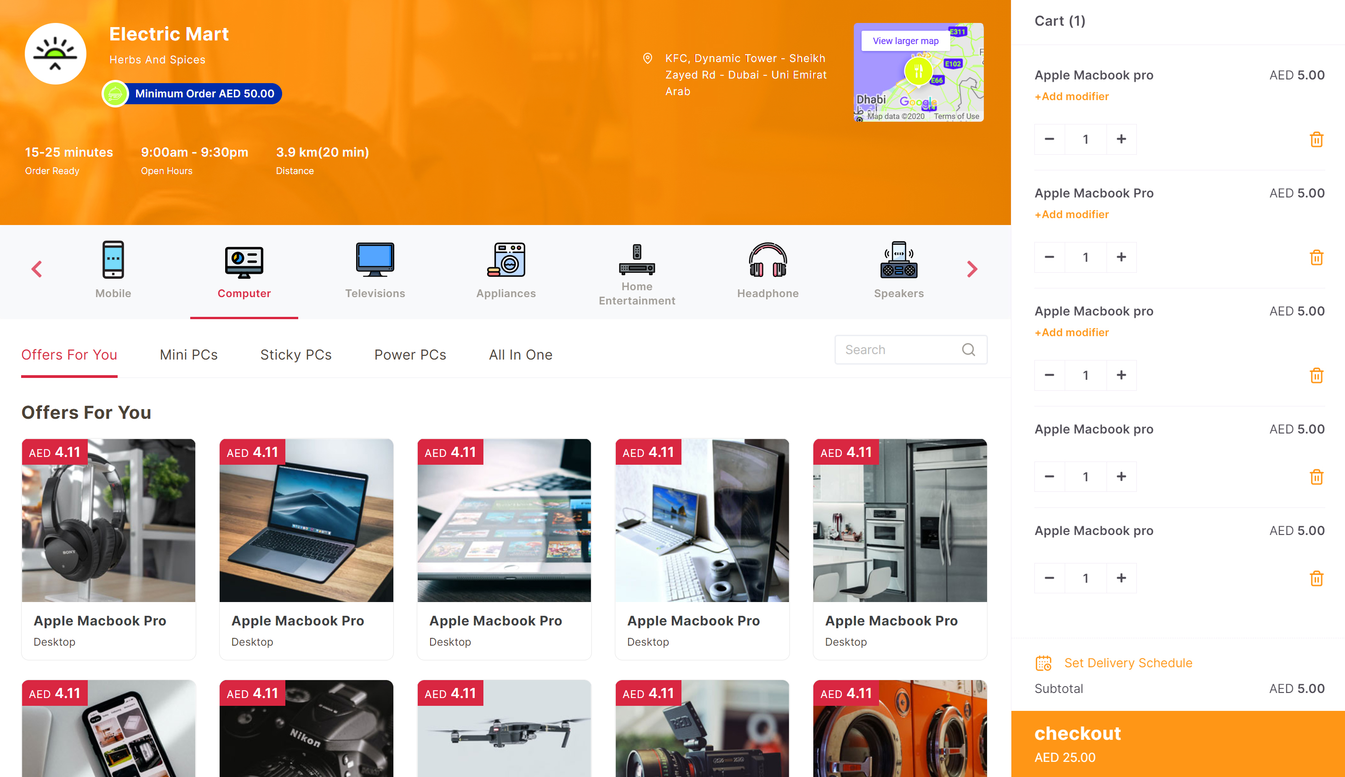Decrease quantity of third cart item

[1050, 375]
